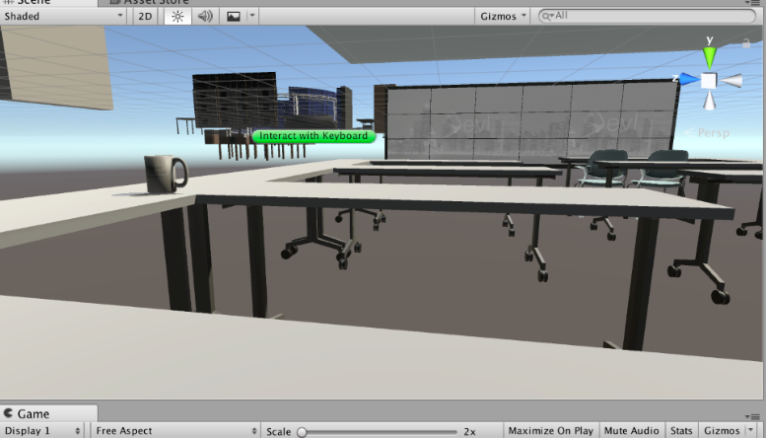Open the Free Aspect dropdown
The width and height of the screenshot is (766, 438).
coord(175,431)
